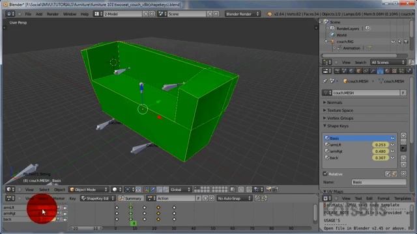The width and height of the screenshot is (417, 234).
Task: Adjust the armLft shape key value slider
Action: (381, 145)
